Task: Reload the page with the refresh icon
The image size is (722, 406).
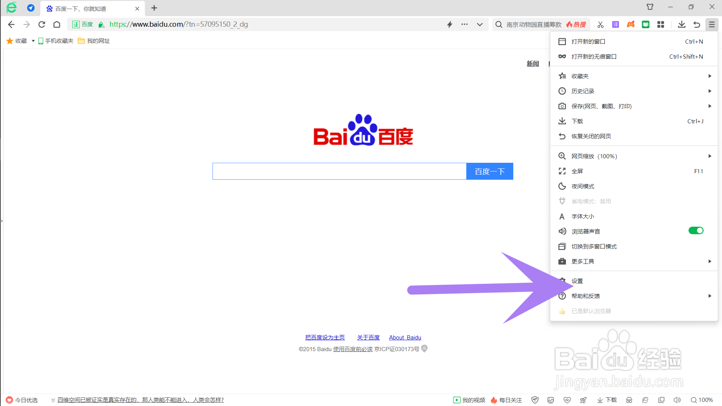Action: click(42, 24)
